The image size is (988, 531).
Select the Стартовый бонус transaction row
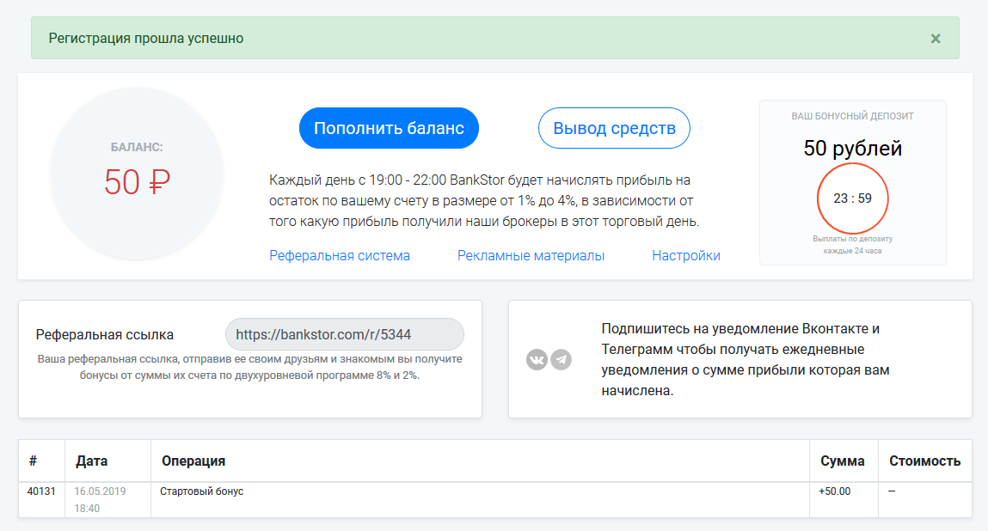click(495, 500)
